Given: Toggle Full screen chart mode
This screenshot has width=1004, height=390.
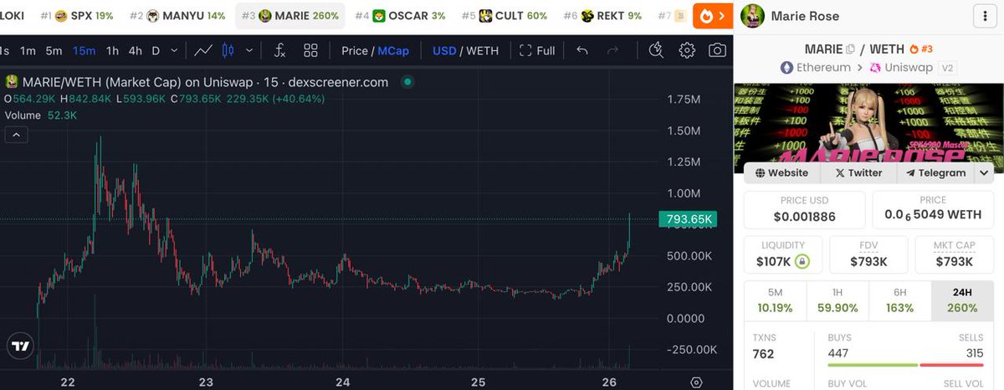Looking at the screenshot, I should pos(537,50).
